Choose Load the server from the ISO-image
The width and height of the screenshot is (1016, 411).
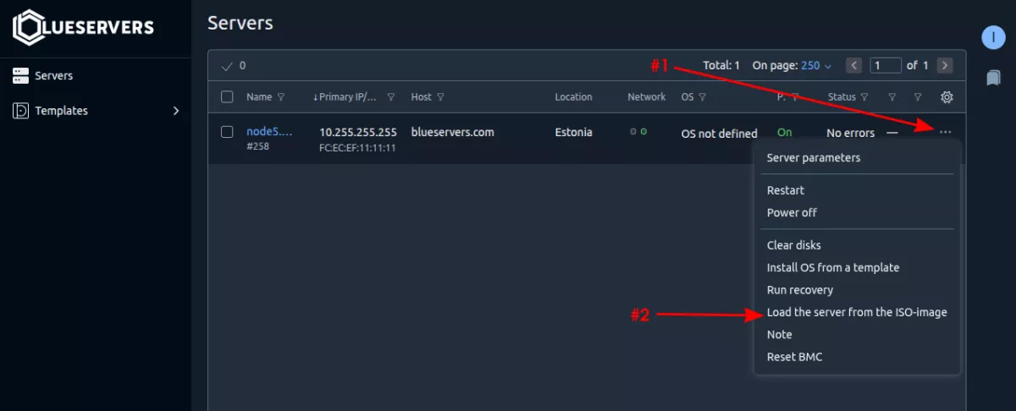pos(857,313)
